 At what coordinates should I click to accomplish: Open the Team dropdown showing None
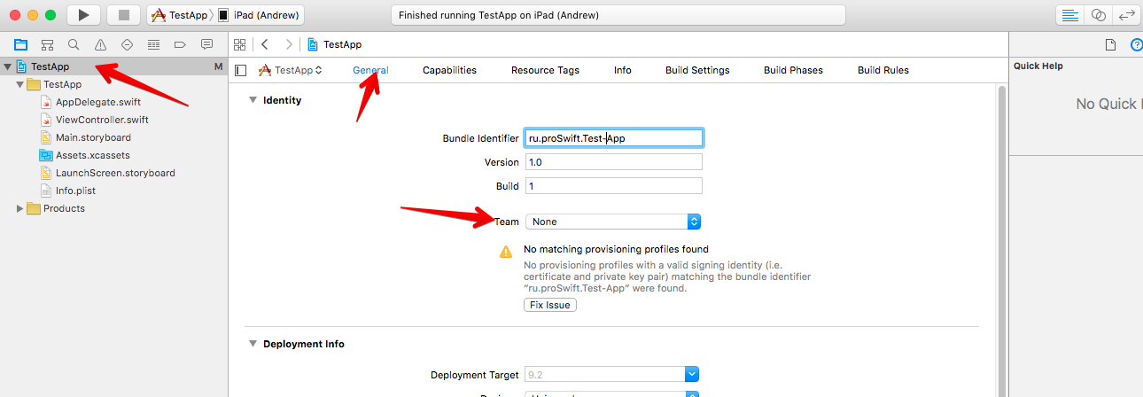(x=613, y=222)
